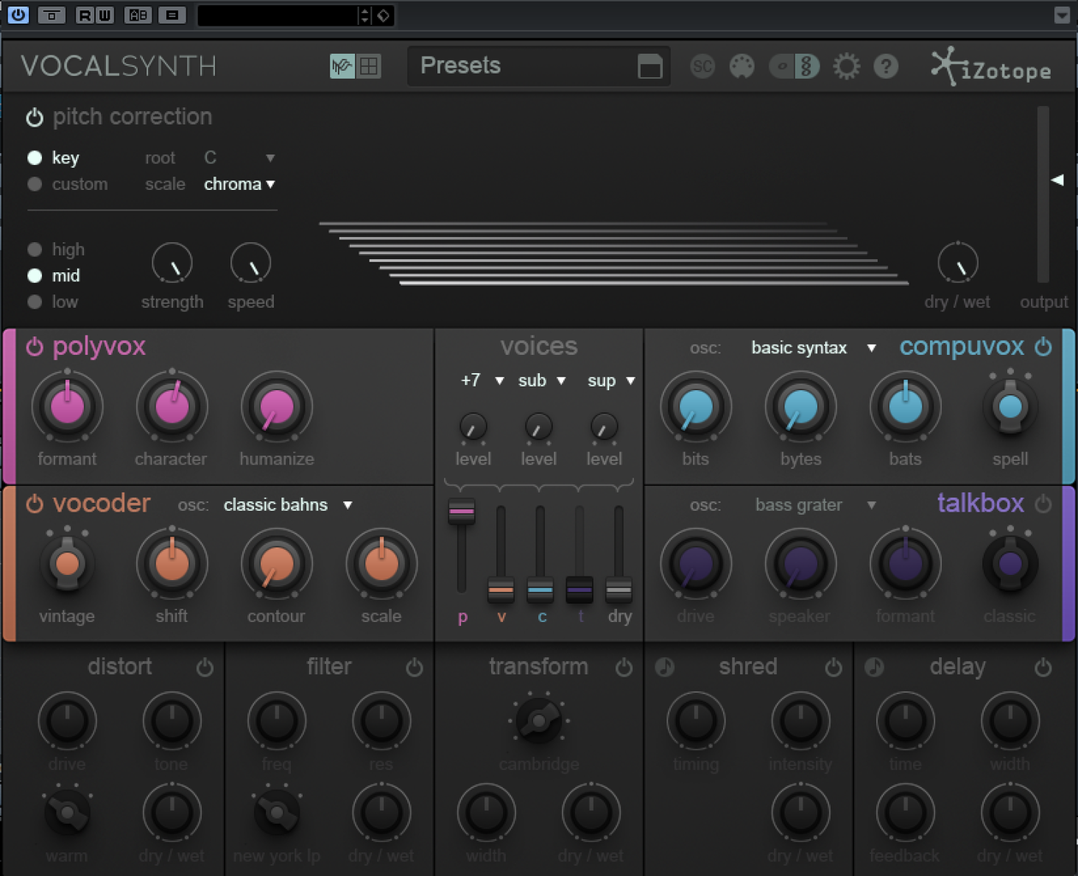Toggle the polyvox power button

(34, 346)
